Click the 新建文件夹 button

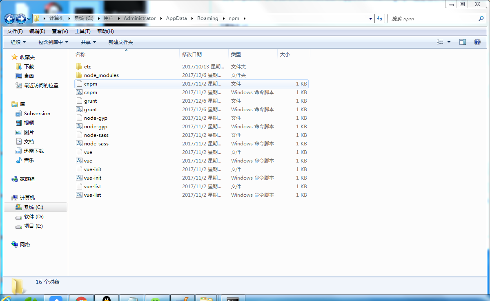click(120, 42)
